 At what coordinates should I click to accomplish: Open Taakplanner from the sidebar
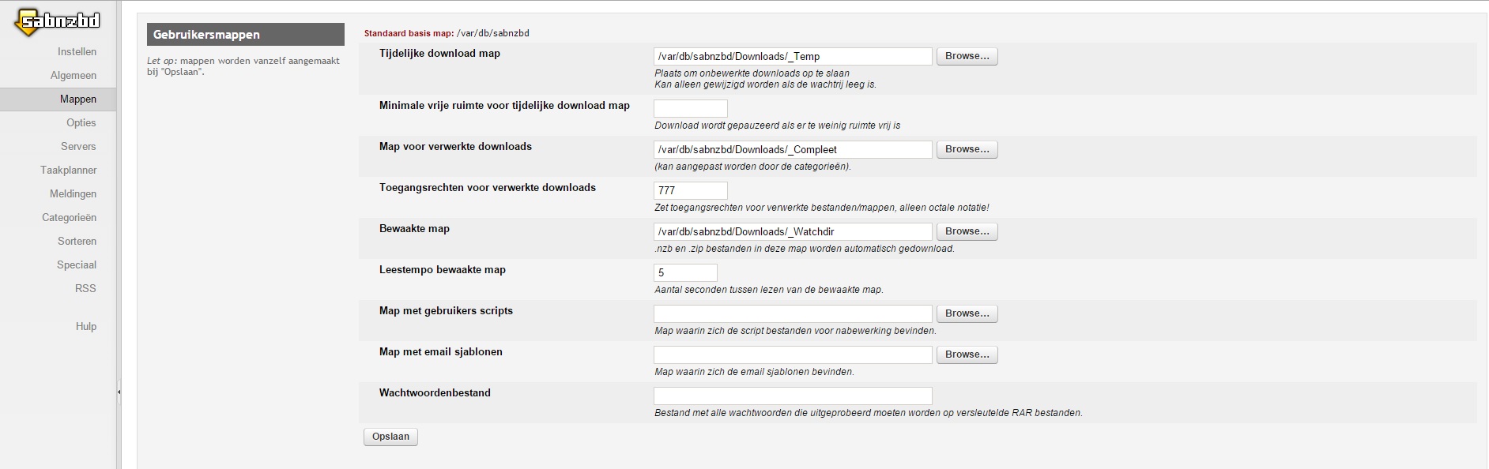tap(69, 170)
